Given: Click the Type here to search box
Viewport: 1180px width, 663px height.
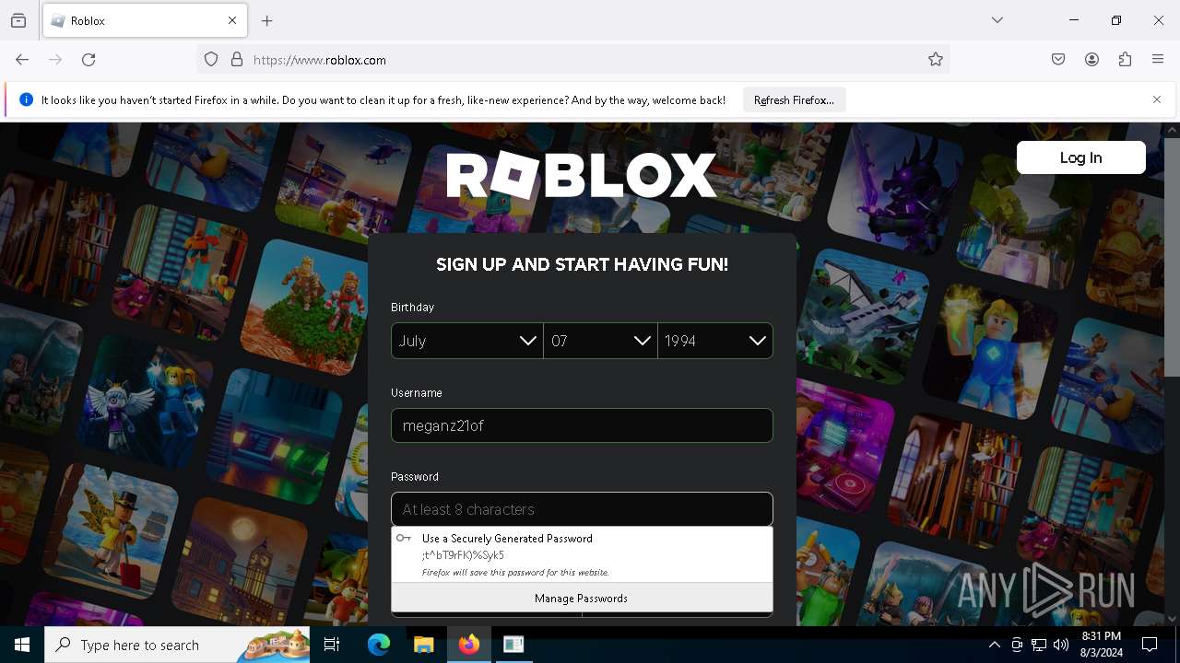Looking at the screenshot, I should point(177,645).
